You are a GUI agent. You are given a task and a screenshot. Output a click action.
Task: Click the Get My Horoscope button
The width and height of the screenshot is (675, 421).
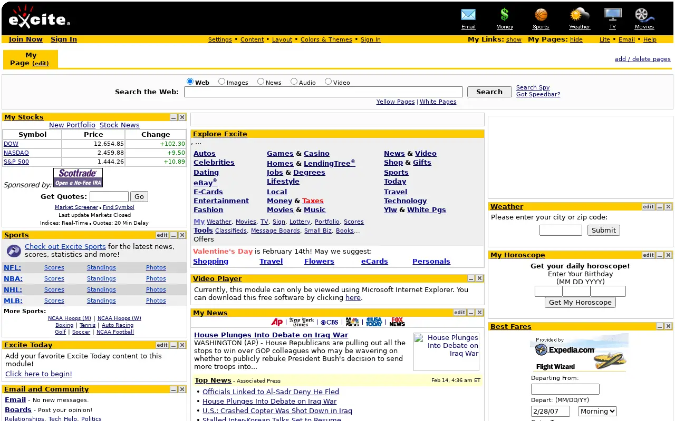580,303
